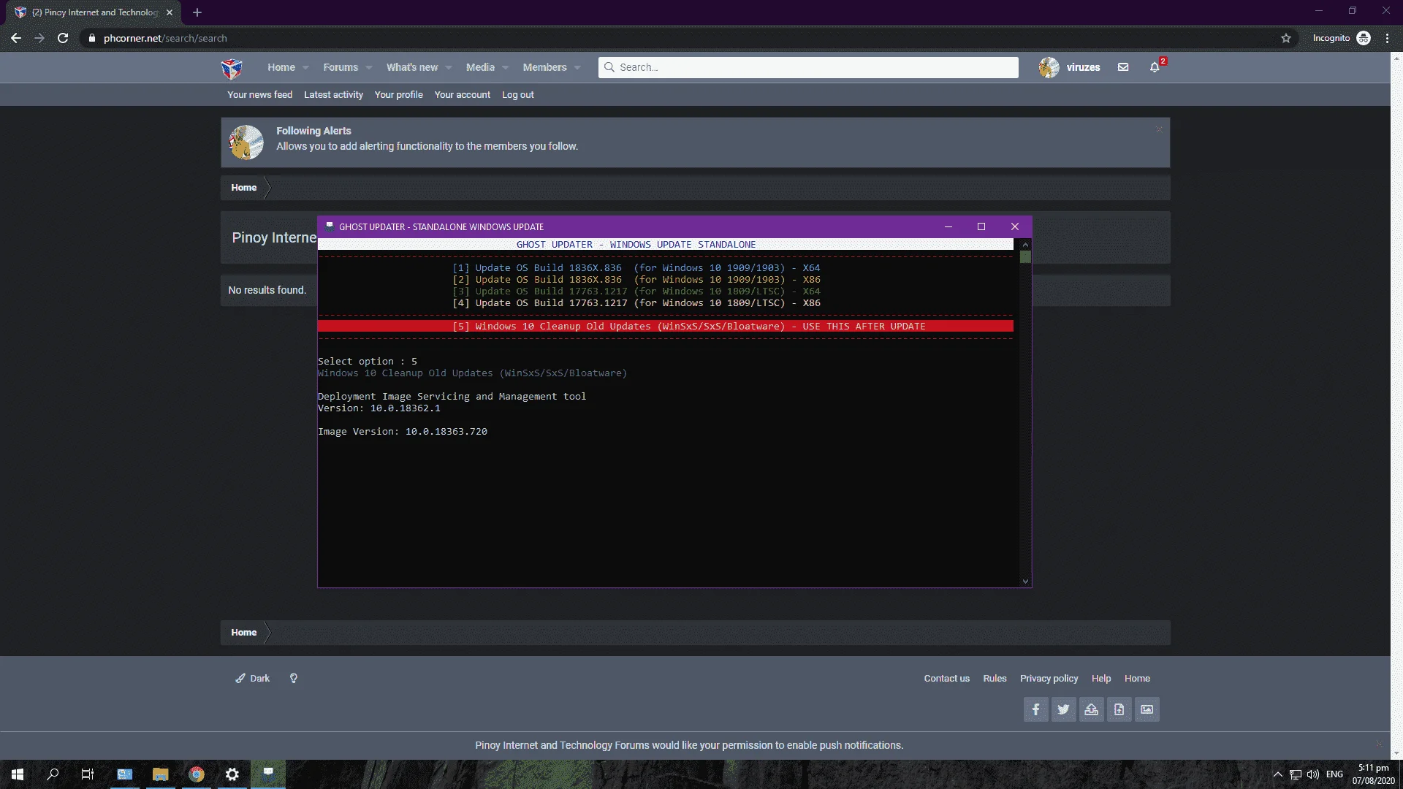
Task: Click the Following Alerts notice avatar
Action: pos(246,142)
